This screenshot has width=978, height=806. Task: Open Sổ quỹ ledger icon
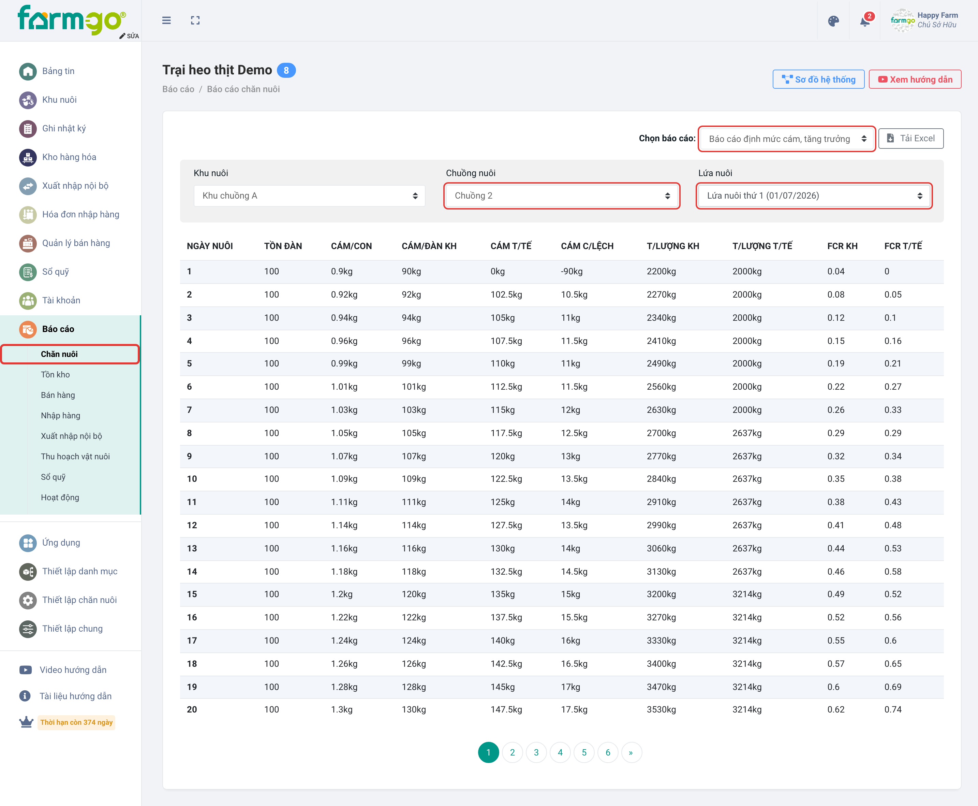pyautogui.click(x=28, y=272)
